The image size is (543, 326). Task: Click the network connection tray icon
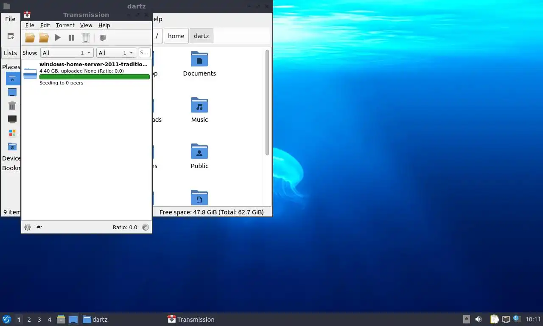click(x=506, y=319)
